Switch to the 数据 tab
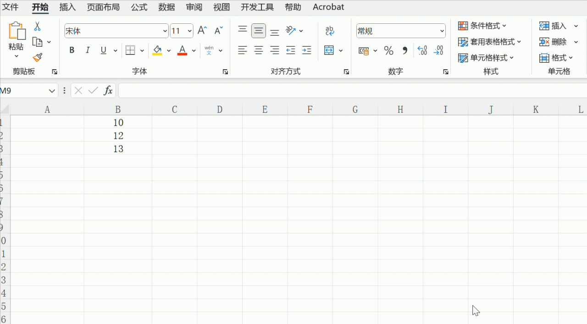 click(x=166, y=7)
